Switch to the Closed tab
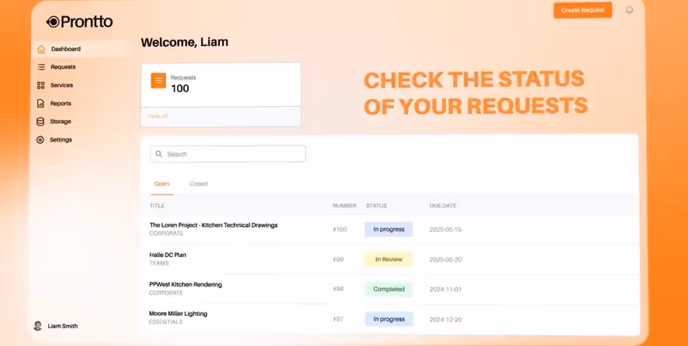This screenshot has height=346, width=688. (x=199, y=184)
